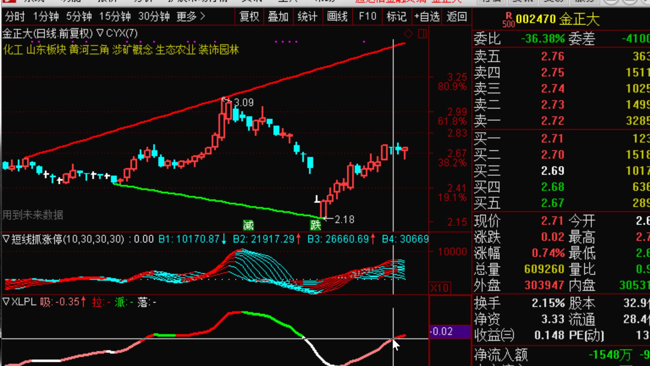Select the 买四 2.68 bid row
Image resolution: width=650 pixels, height=366 pixels.
(561, 187)
